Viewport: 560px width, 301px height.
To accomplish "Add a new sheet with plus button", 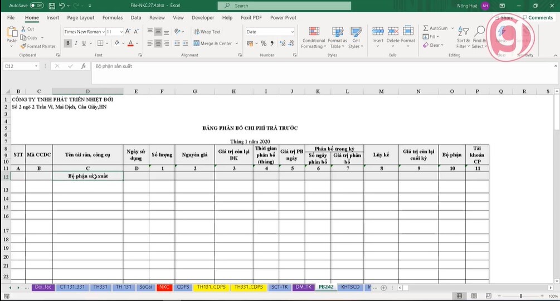I will coord(383,288).
